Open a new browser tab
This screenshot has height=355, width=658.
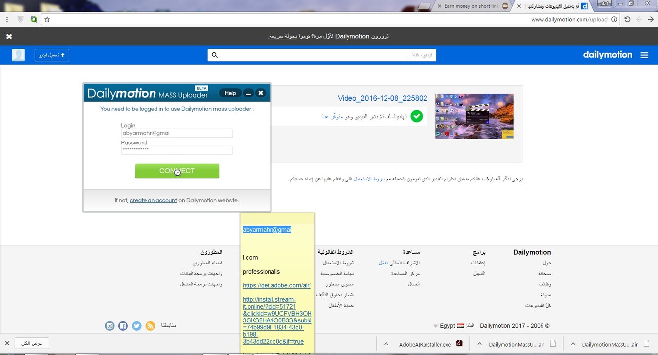424,6
